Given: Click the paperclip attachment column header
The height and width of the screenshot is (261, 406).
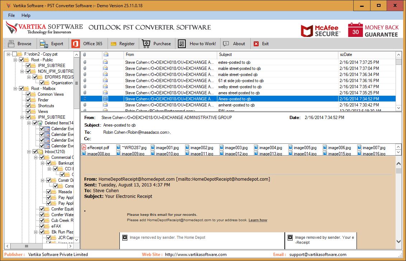Looking at the screenshot, I should (85, 54).
